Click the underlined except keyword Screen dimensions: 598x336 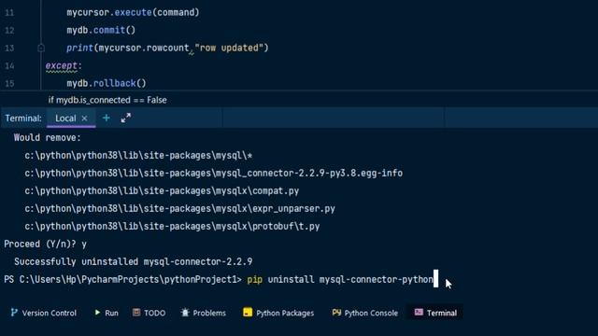coord(62,65)
